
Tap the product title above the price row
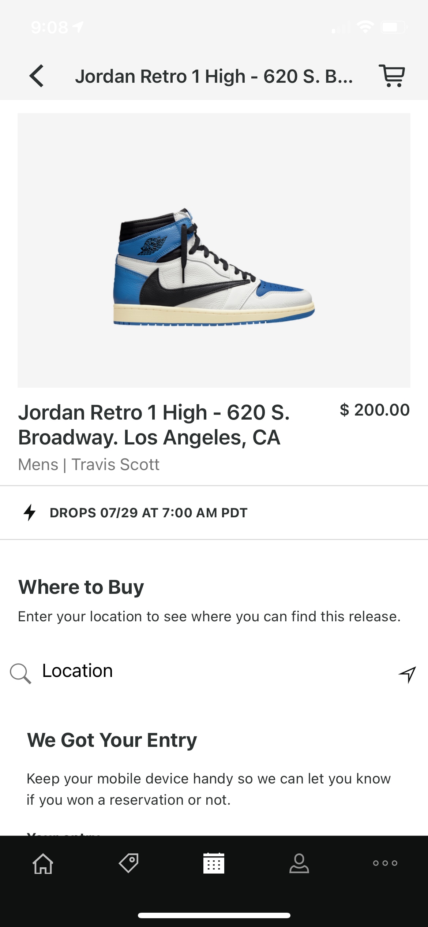tap(154, 425)
